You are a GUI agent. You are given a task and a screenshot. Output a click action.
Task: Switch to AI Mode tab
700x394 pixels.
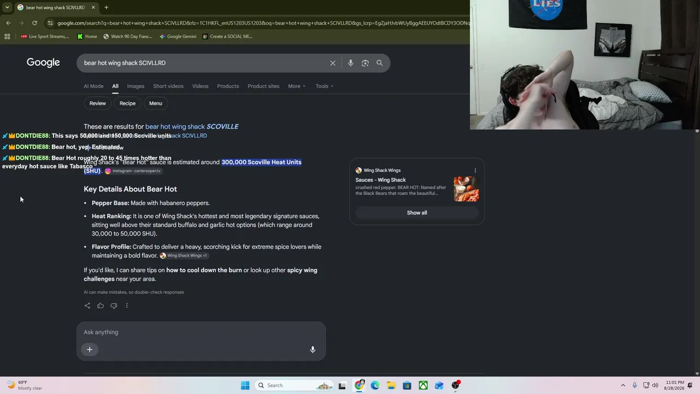pos(94,86)
